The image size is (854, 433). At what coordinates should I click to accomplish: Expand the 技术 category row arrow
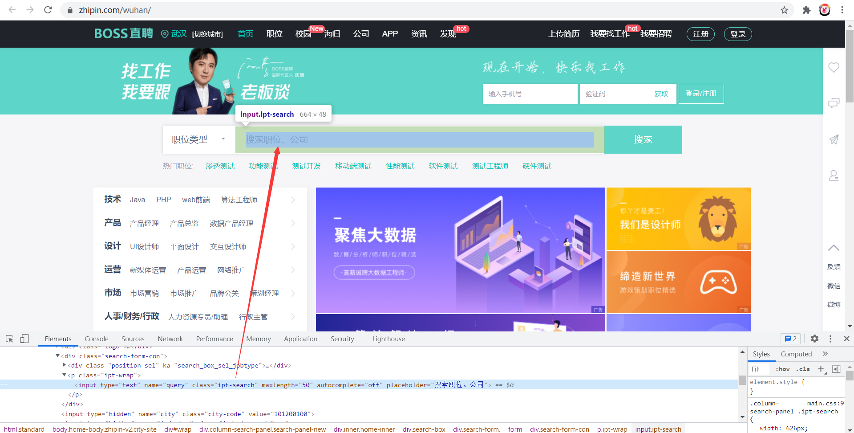click(293, 200)
